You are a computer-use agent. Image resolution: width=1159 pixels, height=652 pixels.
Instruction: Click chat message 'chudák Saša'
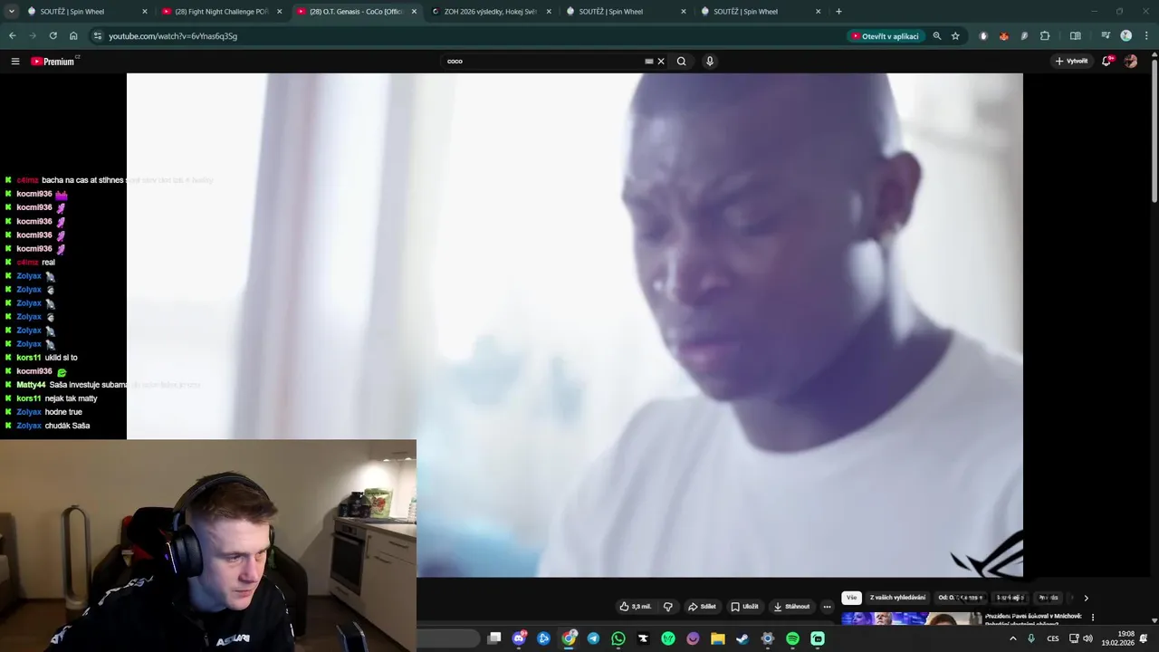click(67, 426)
